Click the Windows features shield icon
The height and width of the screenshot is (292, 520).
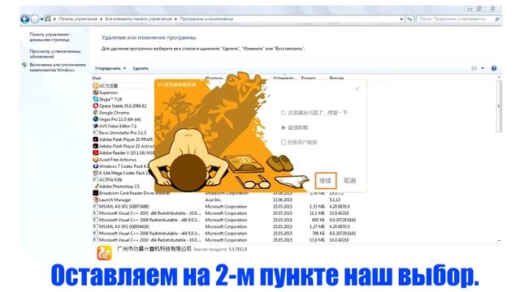(24, 65)
